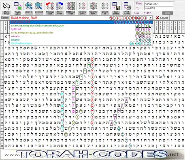This screenshot has width=185, height=160.
Task: Click the 'Show nikud' text label button
Action: coord(7,13)
